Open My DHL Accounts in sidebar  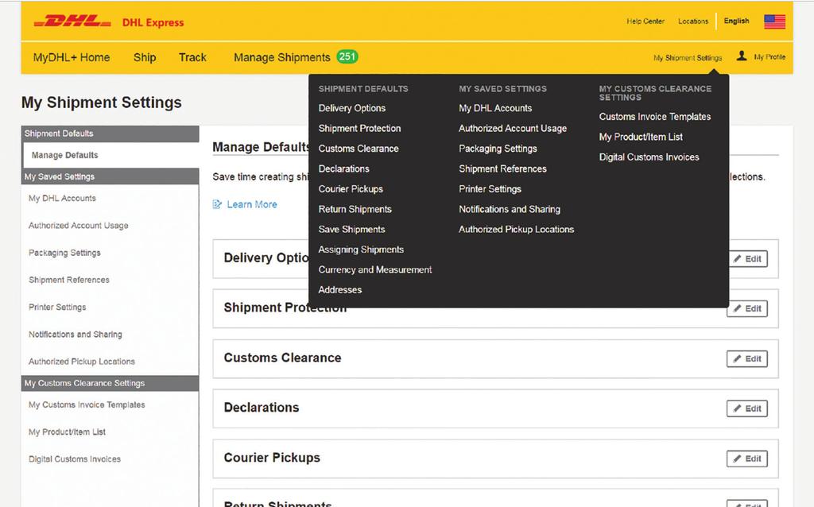pos(62,198)
